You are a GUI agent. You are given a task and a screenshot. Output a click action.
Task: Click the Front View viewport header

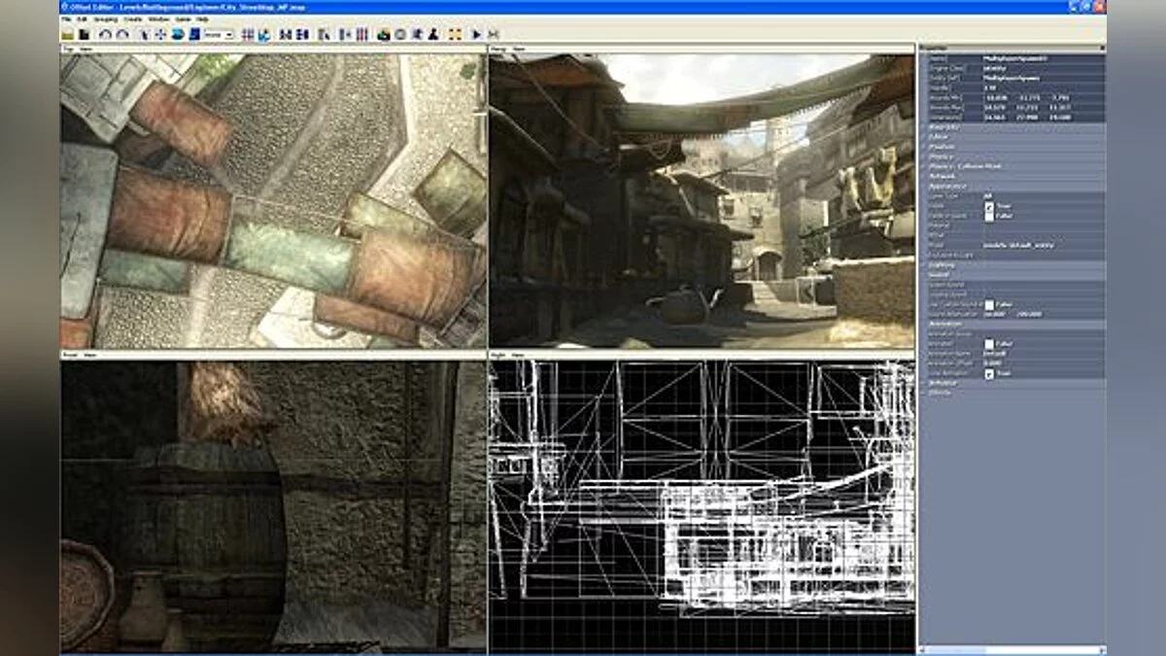click(273, 356)
